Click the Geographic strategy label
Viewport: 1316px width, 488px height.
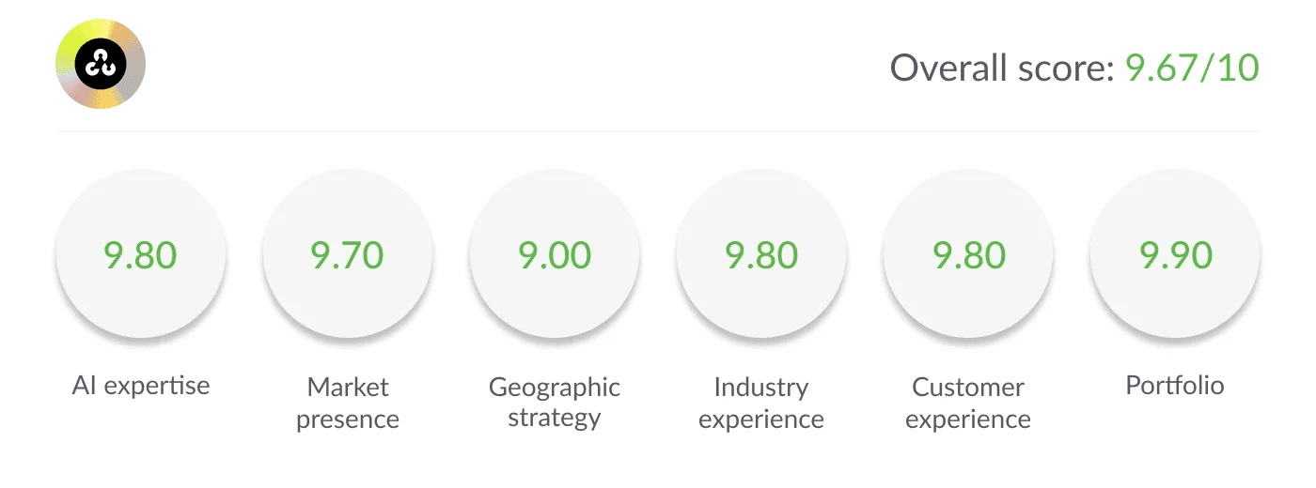pos(555,403)
